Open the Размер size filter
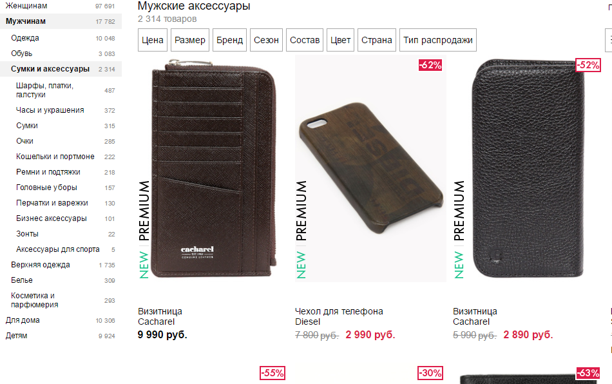 pos(189,40)
